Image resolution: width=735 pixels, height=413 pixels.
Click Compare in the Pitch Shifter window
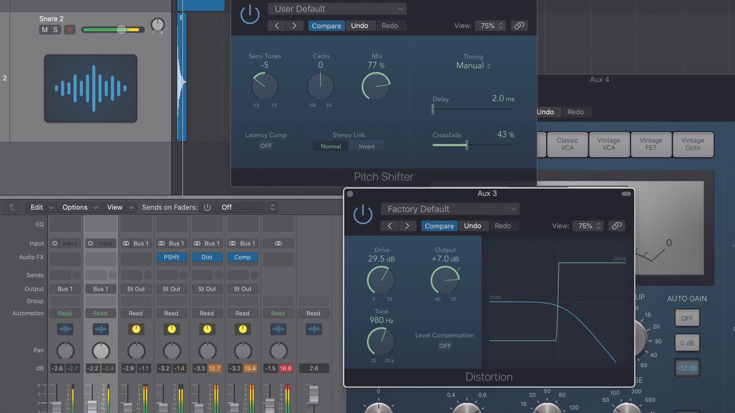[326, 26]
